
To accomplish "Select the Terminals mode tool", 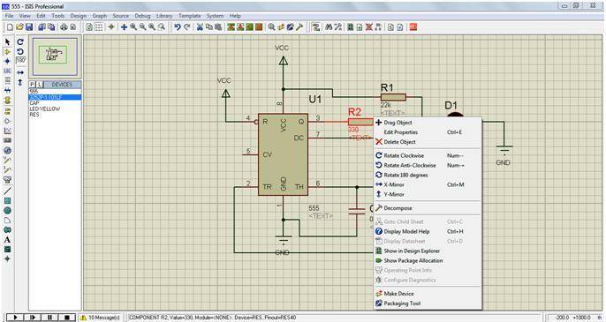I will pyautogui.click(x=7, y=111).
